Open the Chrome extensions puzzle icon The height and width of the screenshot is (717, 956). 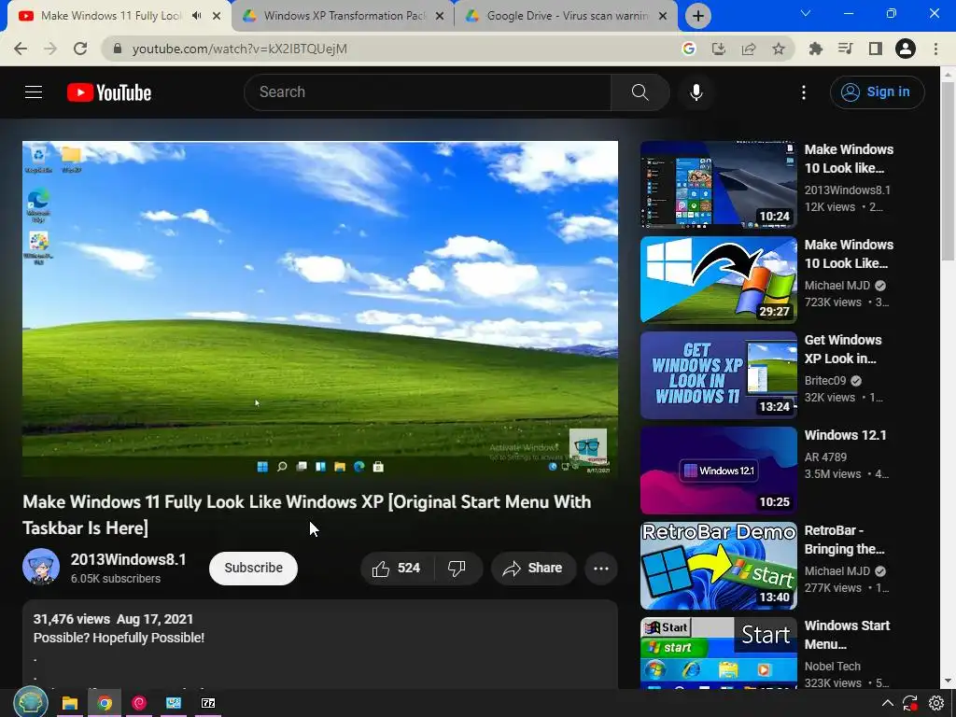click(815, 49)
